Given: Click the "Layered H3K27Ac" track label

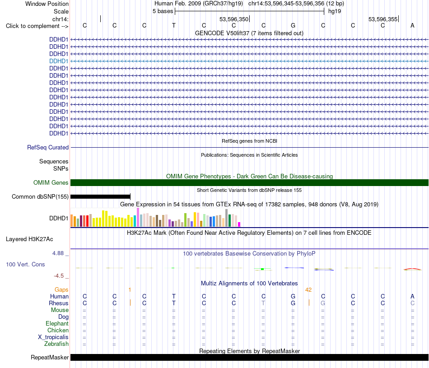Looking at the screenshot, I should (x=29, y=239).
